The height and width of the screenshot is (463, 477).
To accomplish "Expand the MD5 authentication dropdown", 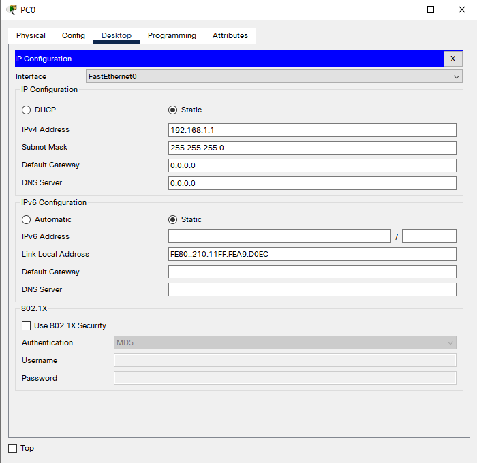I will coord(284,342).
